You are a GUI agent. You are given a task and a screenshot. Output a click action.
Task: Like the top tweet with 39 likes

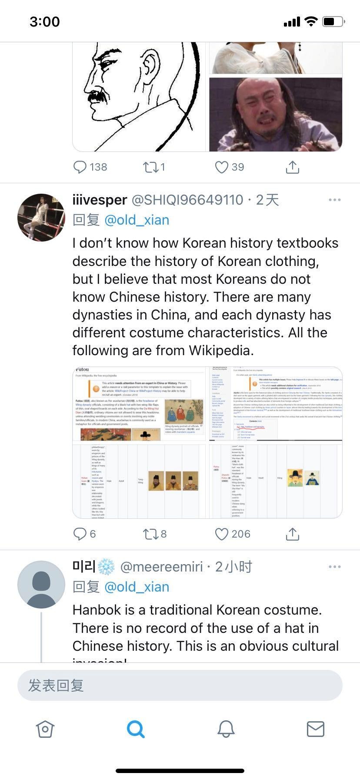[x=222, y=167]
